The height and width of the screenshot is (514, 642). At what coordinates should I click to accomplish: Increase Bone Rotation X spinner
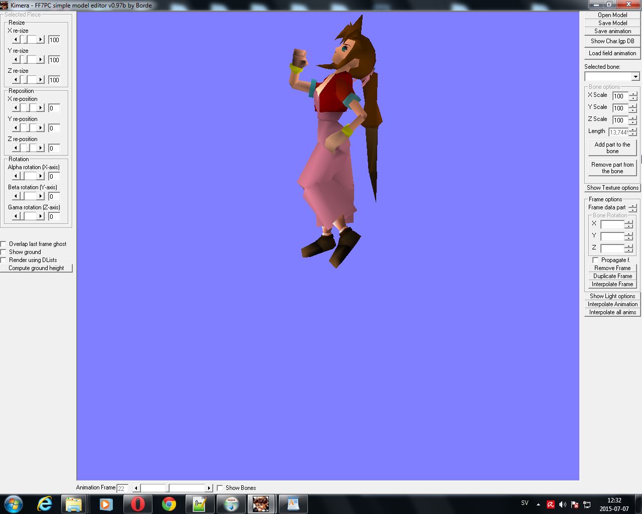pos(628,222)
